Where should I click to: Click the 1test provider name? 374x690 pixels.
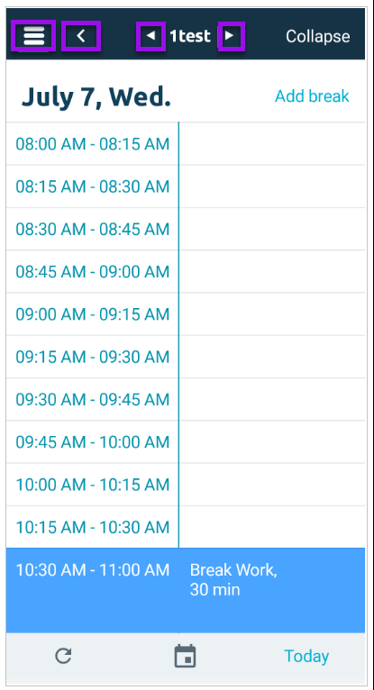click(190, 36)
